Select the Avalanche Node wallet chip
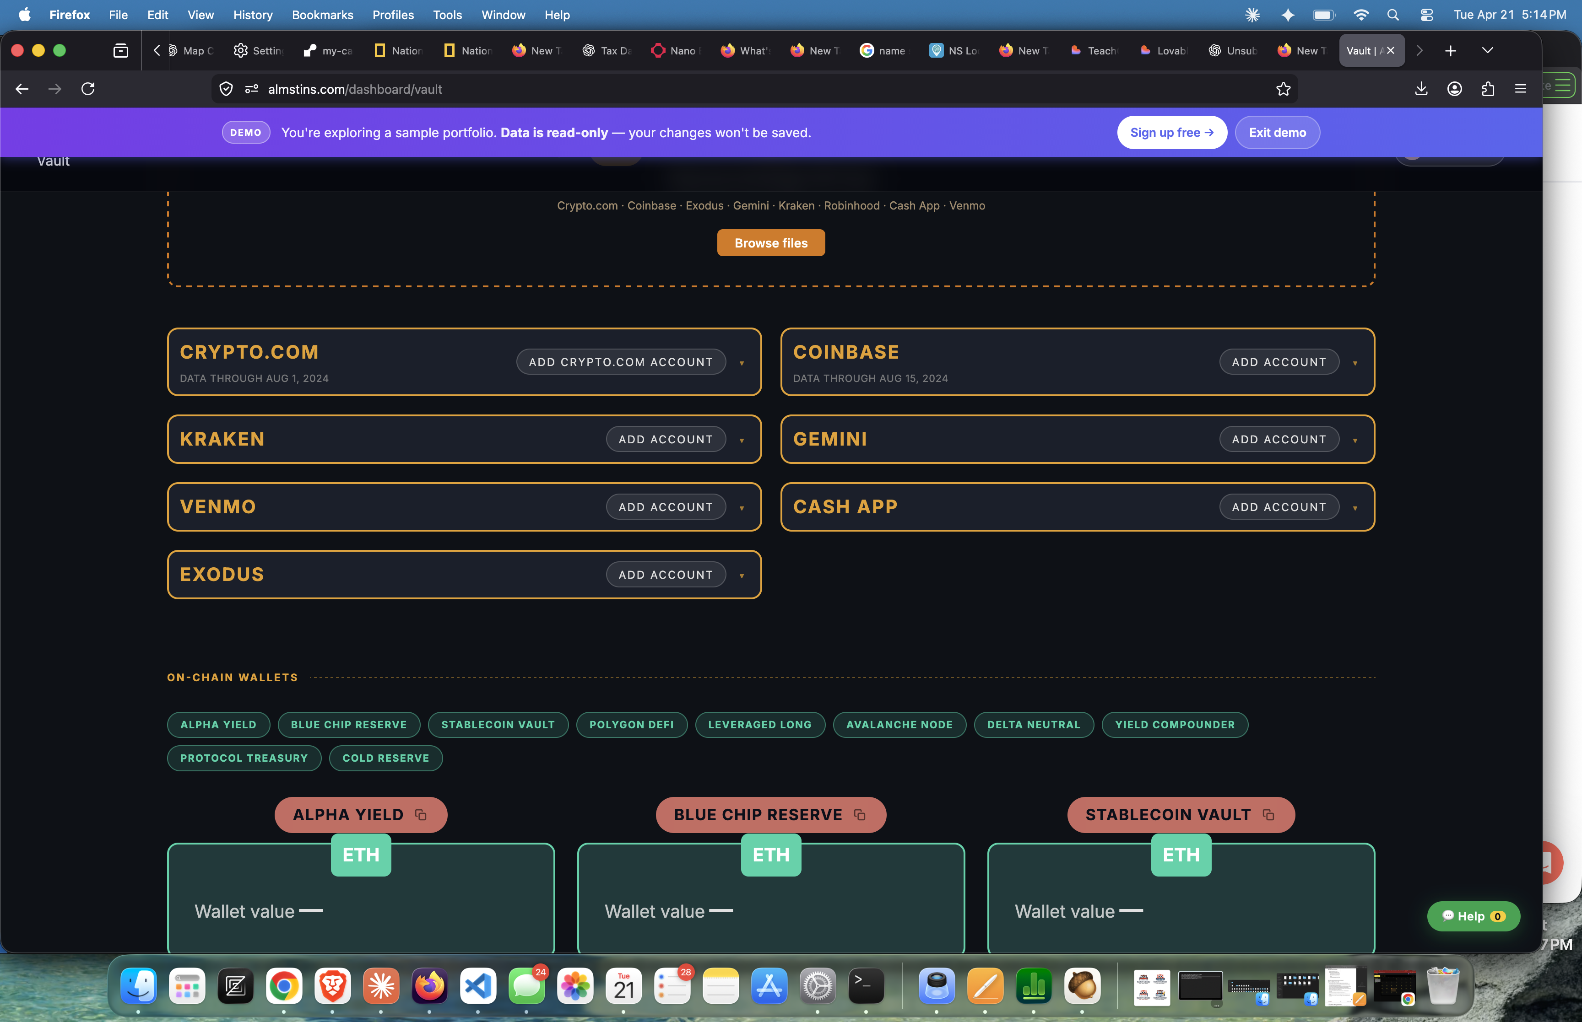The height and width of the screenshot is (1022, 1582). [899, 725]
